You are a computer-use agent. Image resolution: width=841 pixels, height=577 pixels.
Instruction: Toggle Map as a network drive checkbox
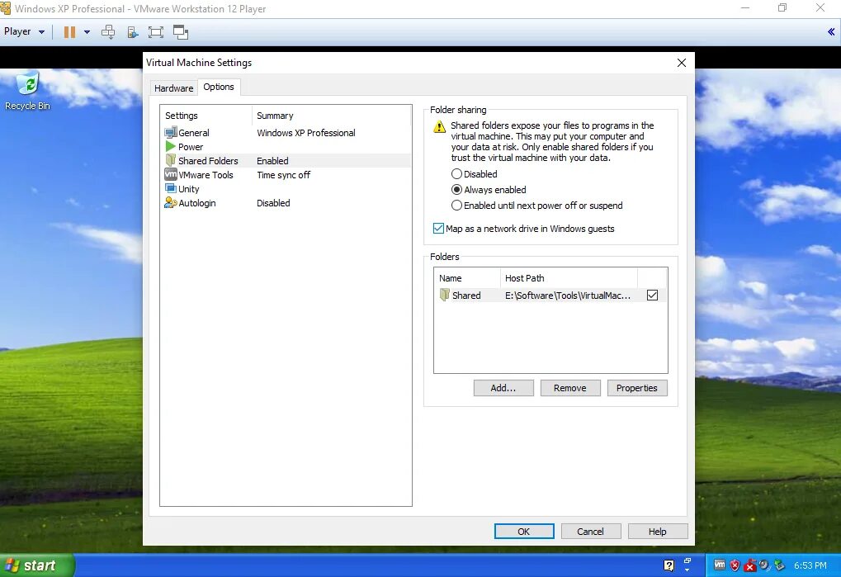pos(438,229)
